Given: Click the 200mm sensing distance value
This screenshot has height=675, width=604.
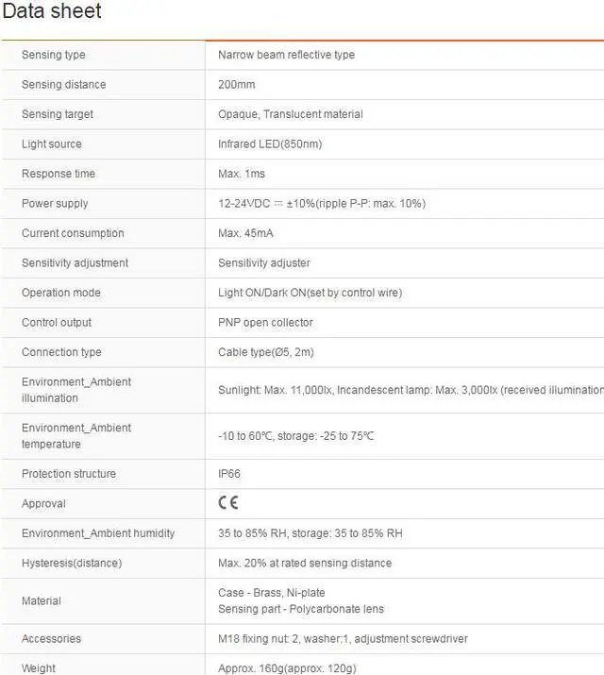Looking at the screenshot, I should click(237, 85).
